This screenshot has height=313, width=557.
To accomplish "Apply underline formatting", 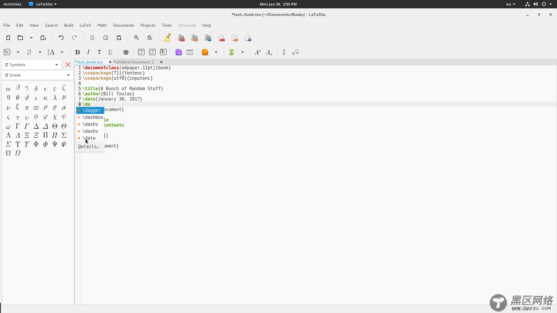I will (110, 52).
